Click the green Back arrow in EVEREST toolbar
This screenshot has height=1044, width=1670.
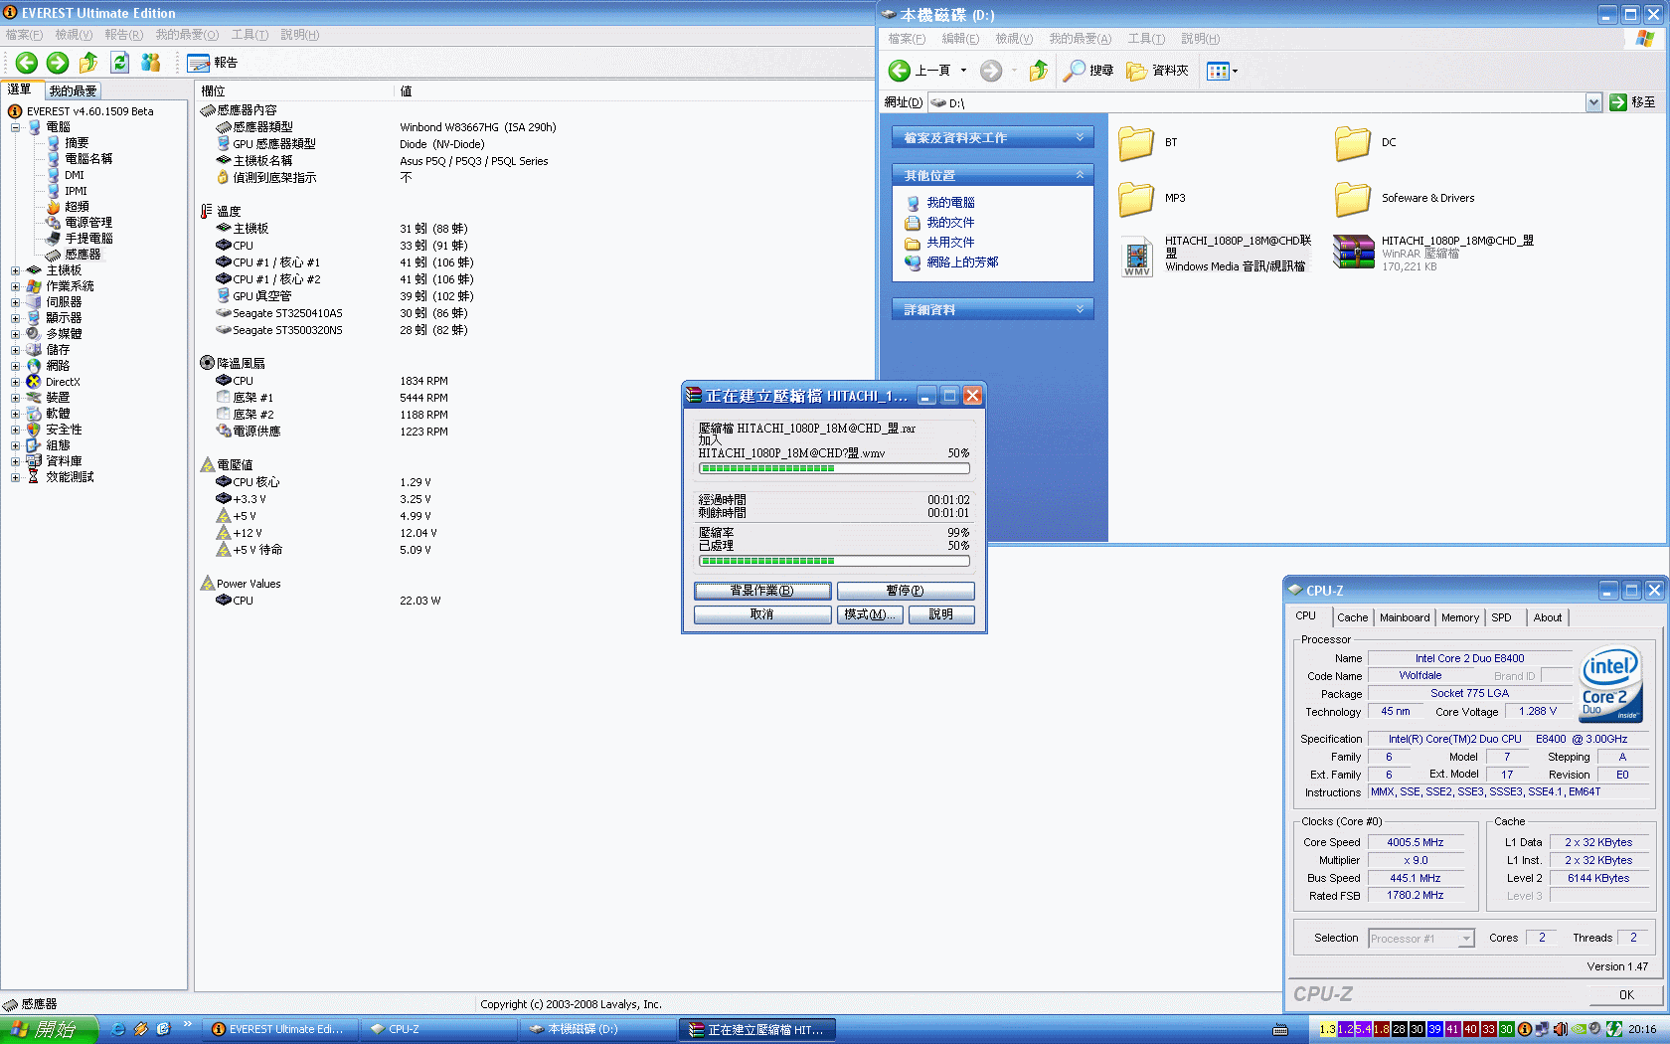[x=27, y=63]
